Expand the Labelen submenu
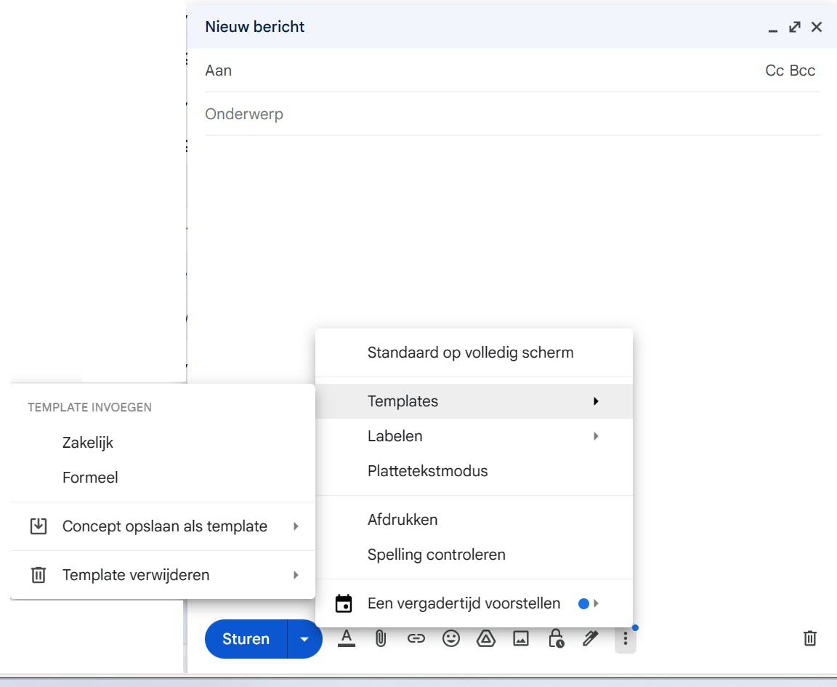The image size is (837, 687). [474, 436]
